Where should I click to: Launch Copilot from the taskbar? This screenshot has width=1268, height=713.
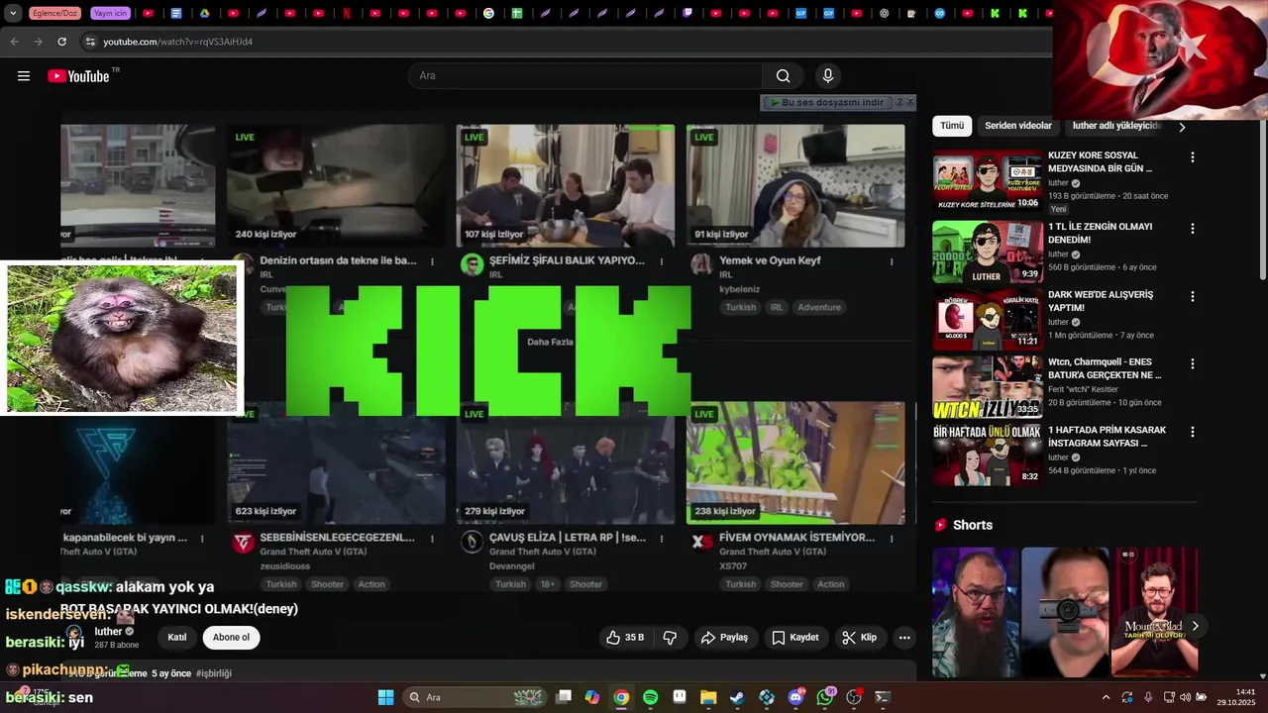click(592, 697)
